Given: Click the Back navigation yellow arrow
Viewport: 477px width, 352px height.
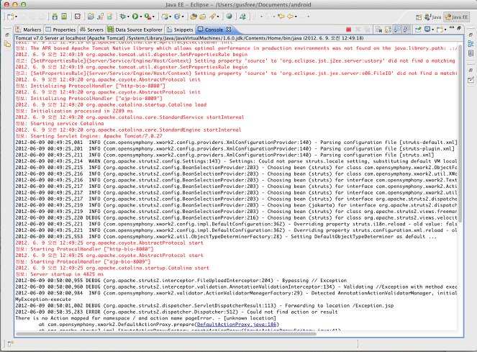Looking at the screenshot, I should [x=291, y=17].
